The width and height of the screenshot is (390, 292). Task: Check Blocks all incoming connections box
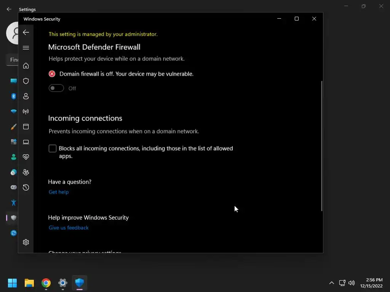coord(53,149)
